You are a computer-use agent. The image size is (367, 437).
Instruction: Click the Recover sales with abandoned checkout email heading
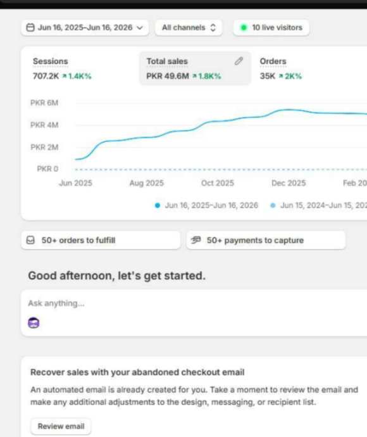[137, 372]
